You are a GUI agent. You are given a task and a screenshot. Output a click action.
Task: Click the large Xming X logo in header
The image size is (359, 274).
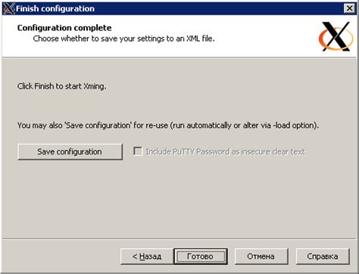click(336, 36)
